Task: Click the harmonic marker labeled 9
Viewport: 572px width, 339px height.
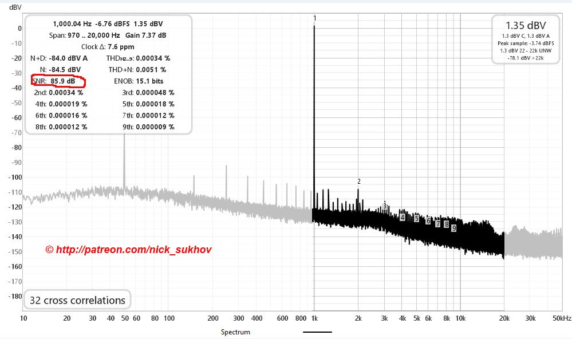Action: (454, 228)
